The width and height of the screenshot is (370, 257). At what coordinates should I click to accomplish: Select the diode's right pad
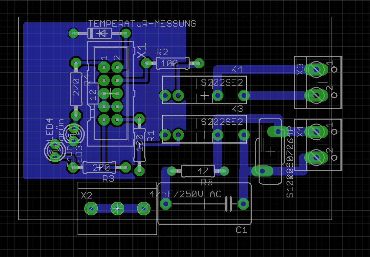point(126,33)
